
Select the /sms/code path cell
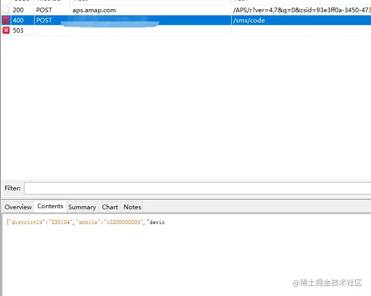coord(249,20)
